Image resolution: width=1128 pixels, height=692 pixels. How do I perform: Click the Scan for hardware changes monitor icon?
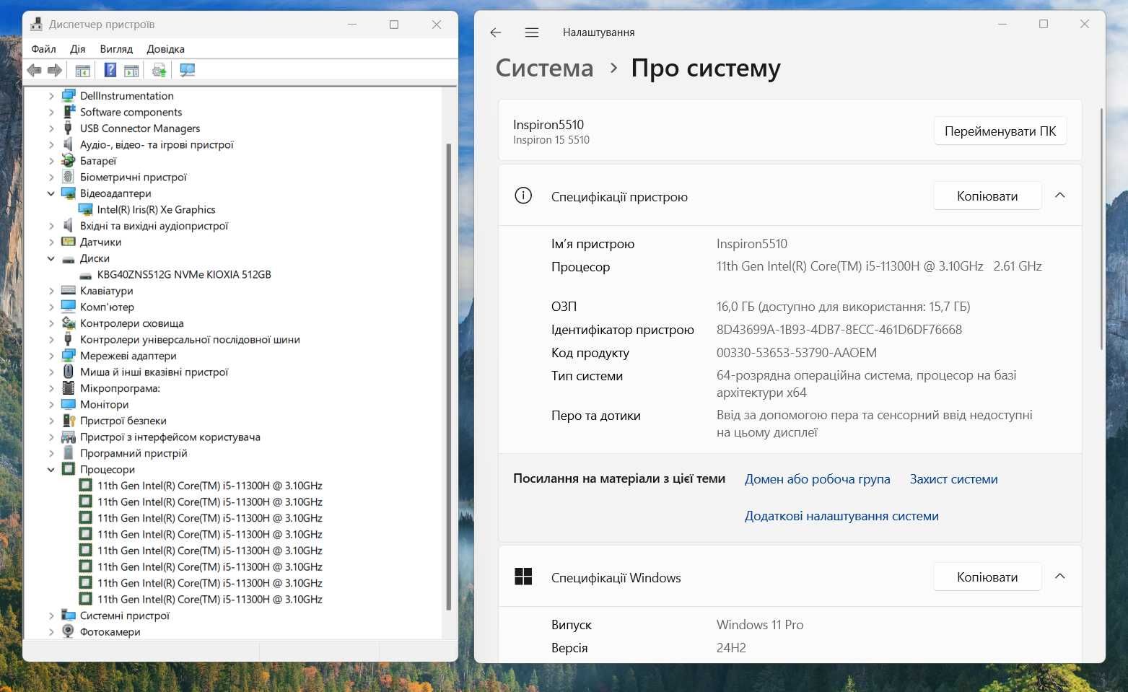tap(188, 70)
